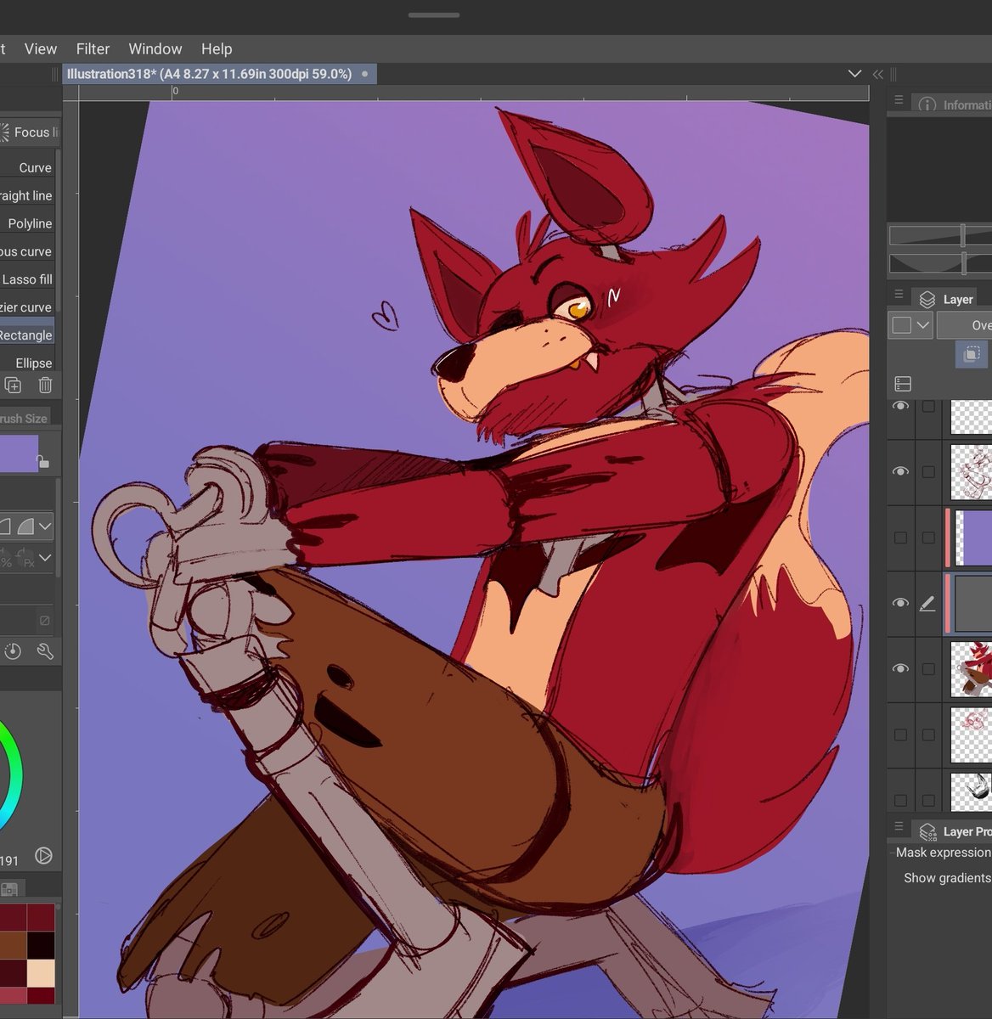Viewport: 992px width, 1019px height.
Task: Expand the canvas tab list chevron
Action: pos(854,74)
